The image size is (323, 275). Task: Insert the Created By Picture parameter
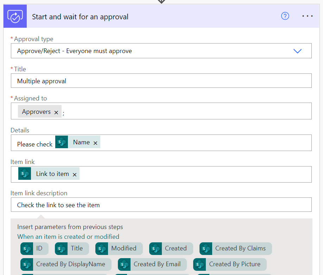tap(230, 264)
